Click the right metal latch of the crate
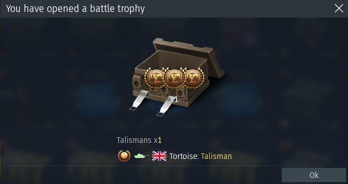 point(165,106)
